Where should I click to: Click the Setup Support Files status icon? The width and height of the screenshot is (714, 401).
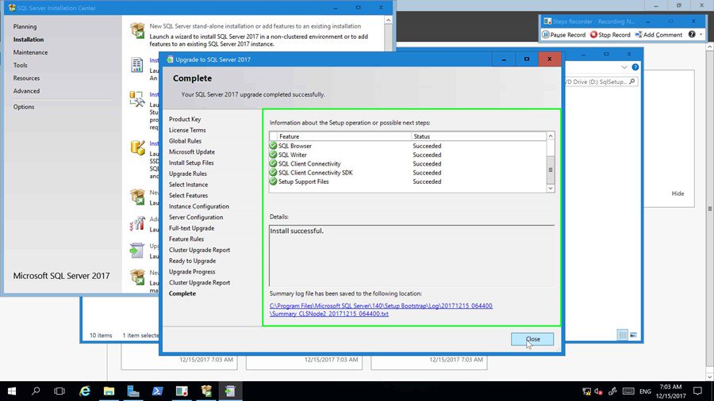point(273,181)
